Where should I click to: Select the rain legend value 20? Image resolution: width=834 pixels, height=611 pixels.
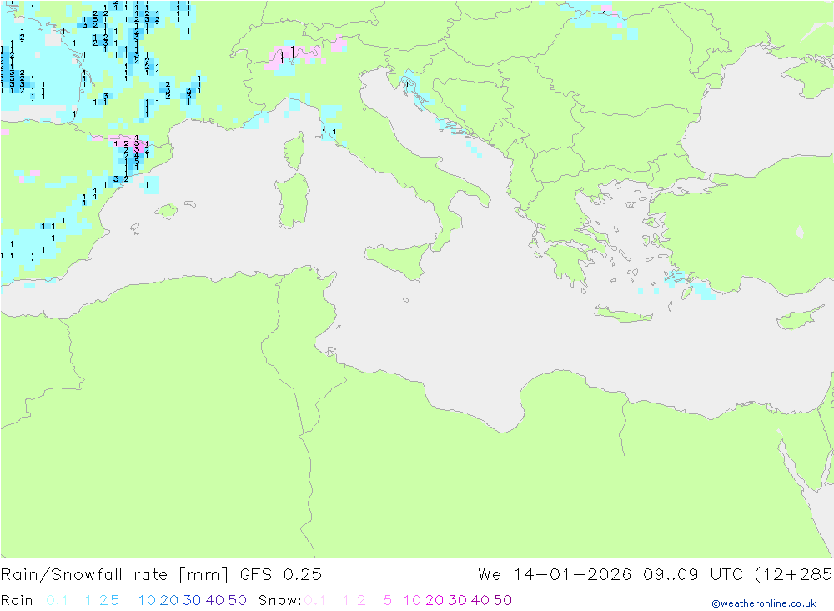click(169, 600)
